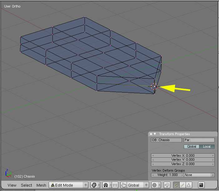Click the Vertex Deform Groups label

(x=168, y=170)
